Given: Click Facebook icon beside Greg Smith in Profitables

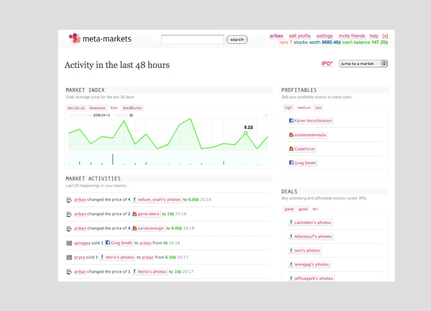Looking at the screenshot, I should point(291,163).
